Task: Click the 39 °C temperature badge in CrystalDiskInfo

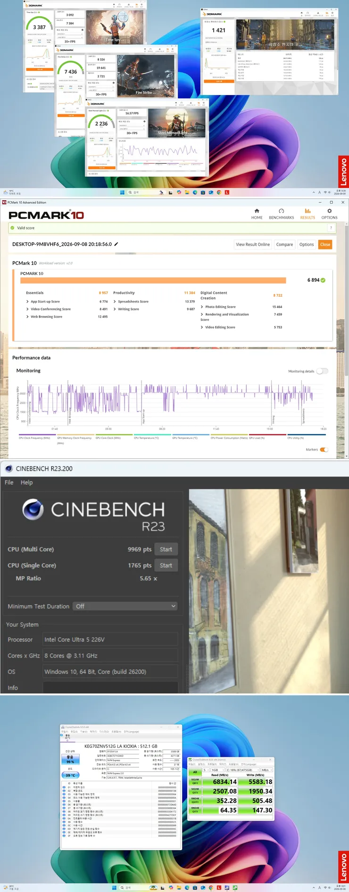Action: [70, 775]
